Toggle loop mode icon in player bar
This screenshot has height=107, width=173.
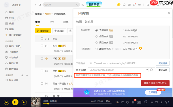[123, 102]
